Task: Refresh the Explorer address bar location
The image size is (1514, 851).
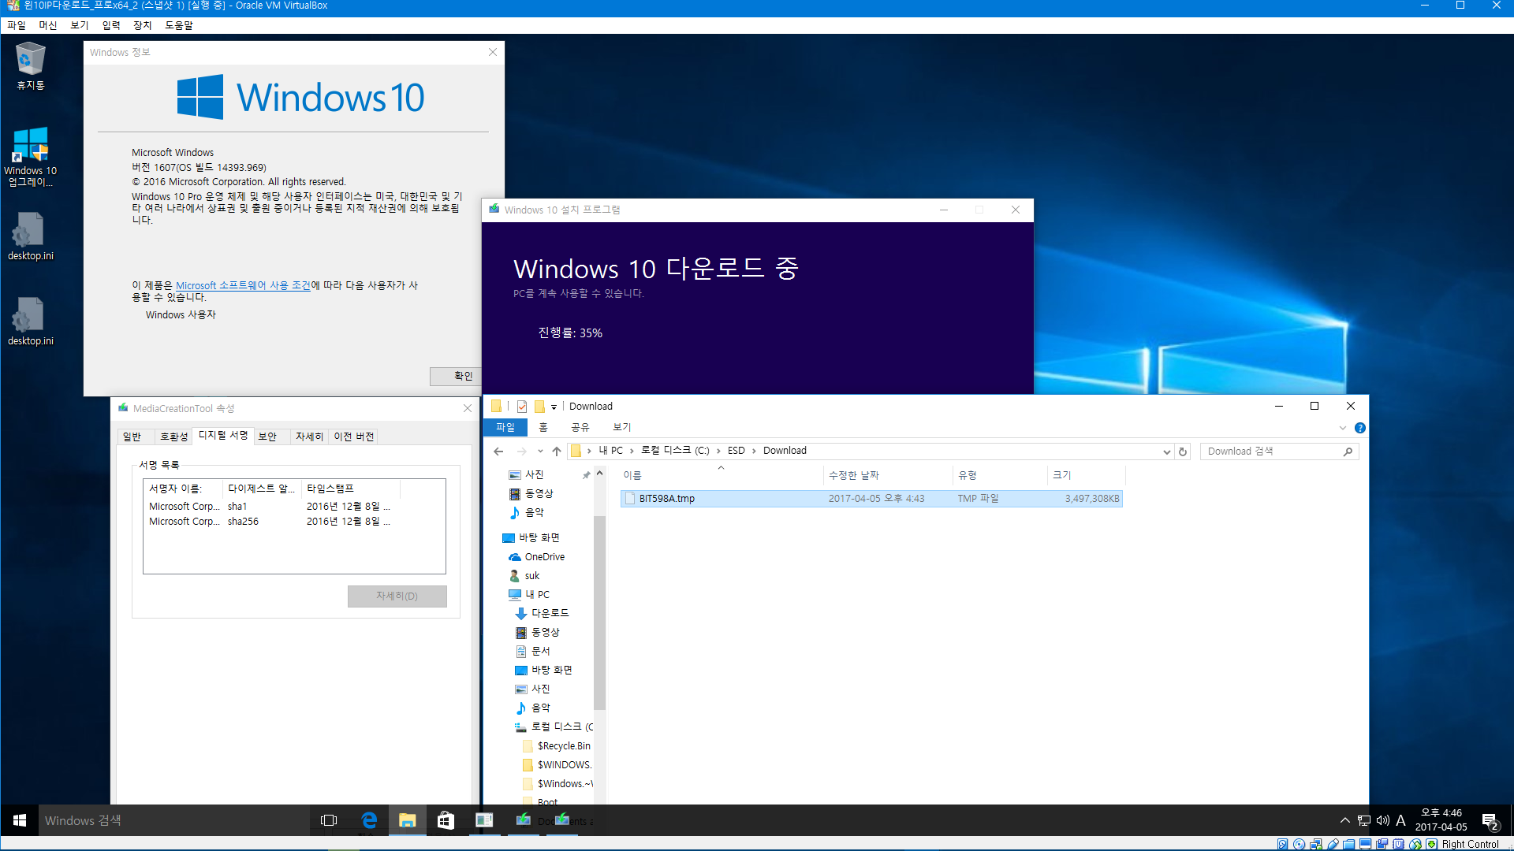Action: (1183, 452)
